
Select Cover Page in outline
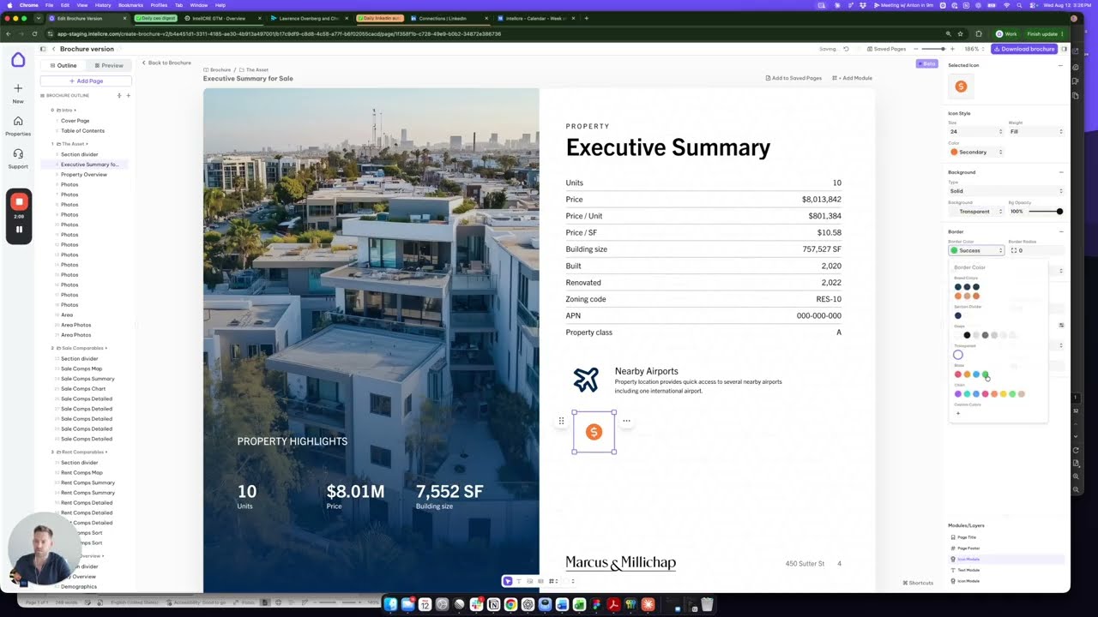[x=75, y=121]
